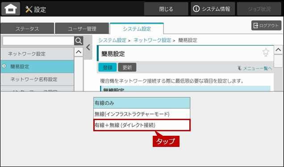Choose 有線+無線 (ダイレクト接続) option
The image size is (284, 167).
142,125
